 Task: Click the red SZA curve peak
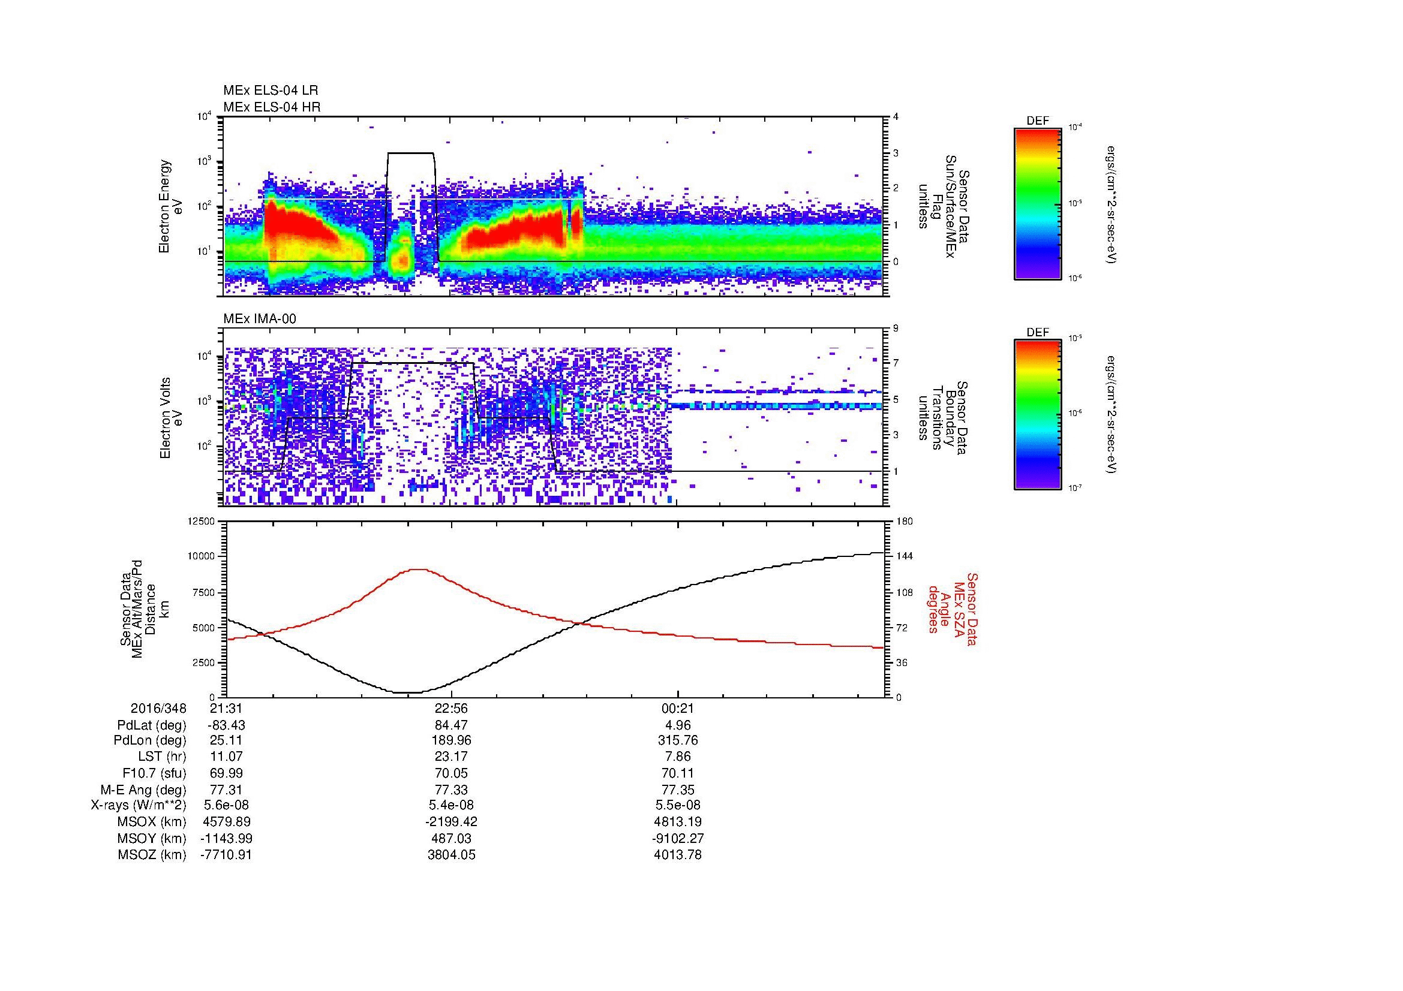[418, 570]
